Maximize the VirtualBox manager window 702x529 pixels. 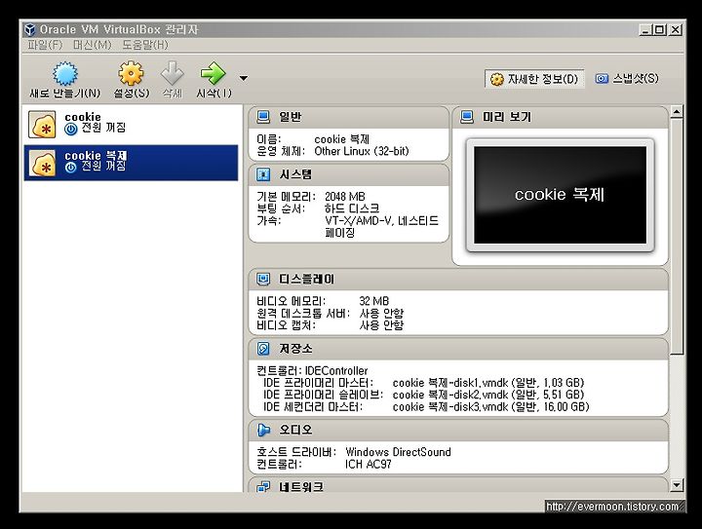coord(659,30)
